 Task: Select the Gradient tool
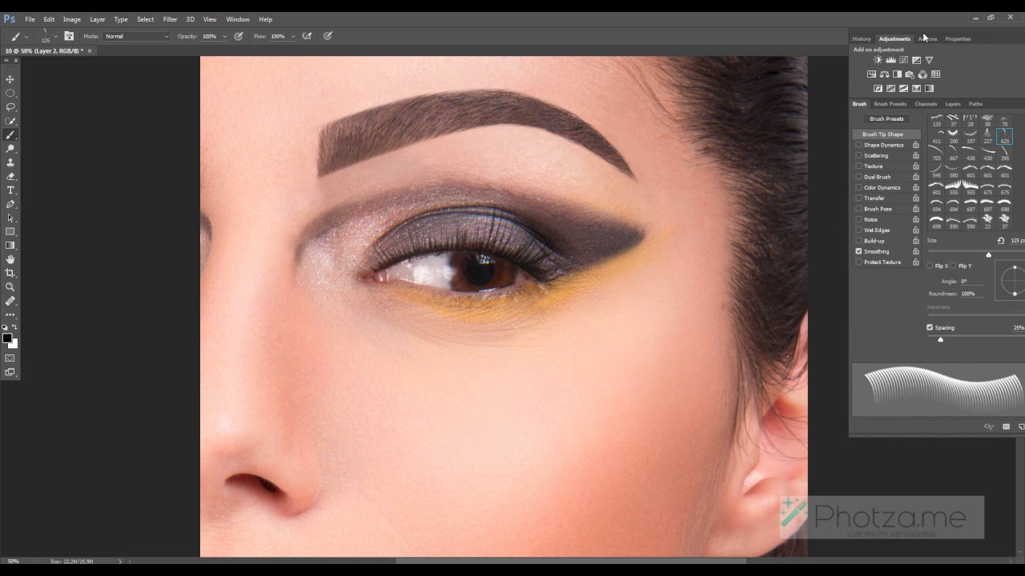click(x=10, y=246)
